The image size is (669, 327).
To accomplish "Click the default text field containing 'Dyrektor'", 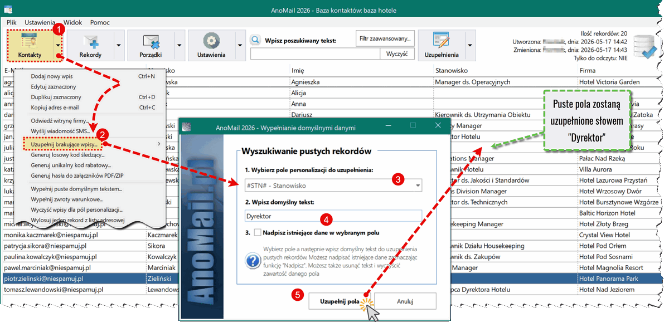I will 333,216.
